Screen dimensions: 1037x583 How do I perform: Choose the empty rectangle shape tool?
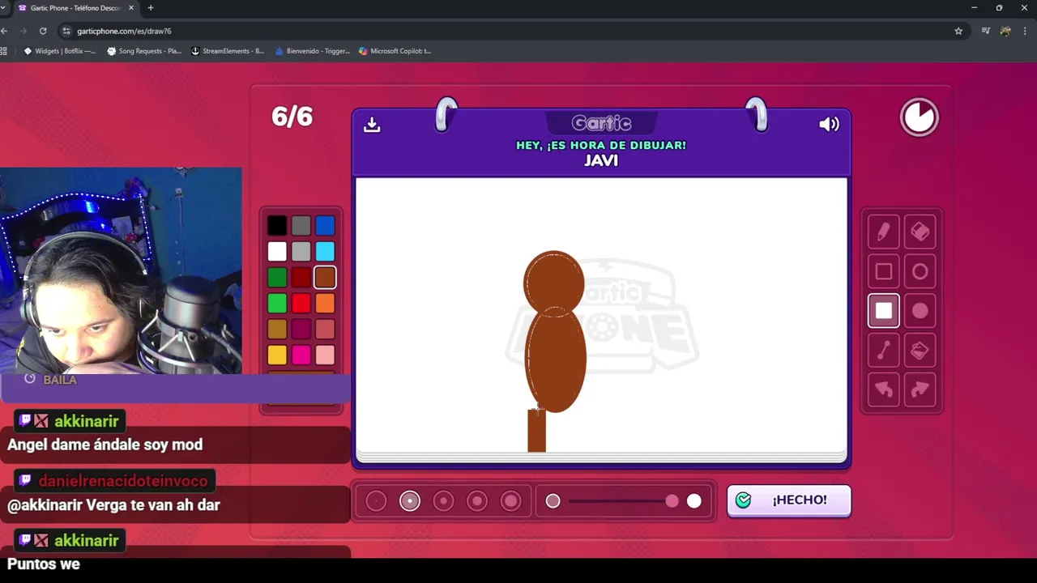884,272
